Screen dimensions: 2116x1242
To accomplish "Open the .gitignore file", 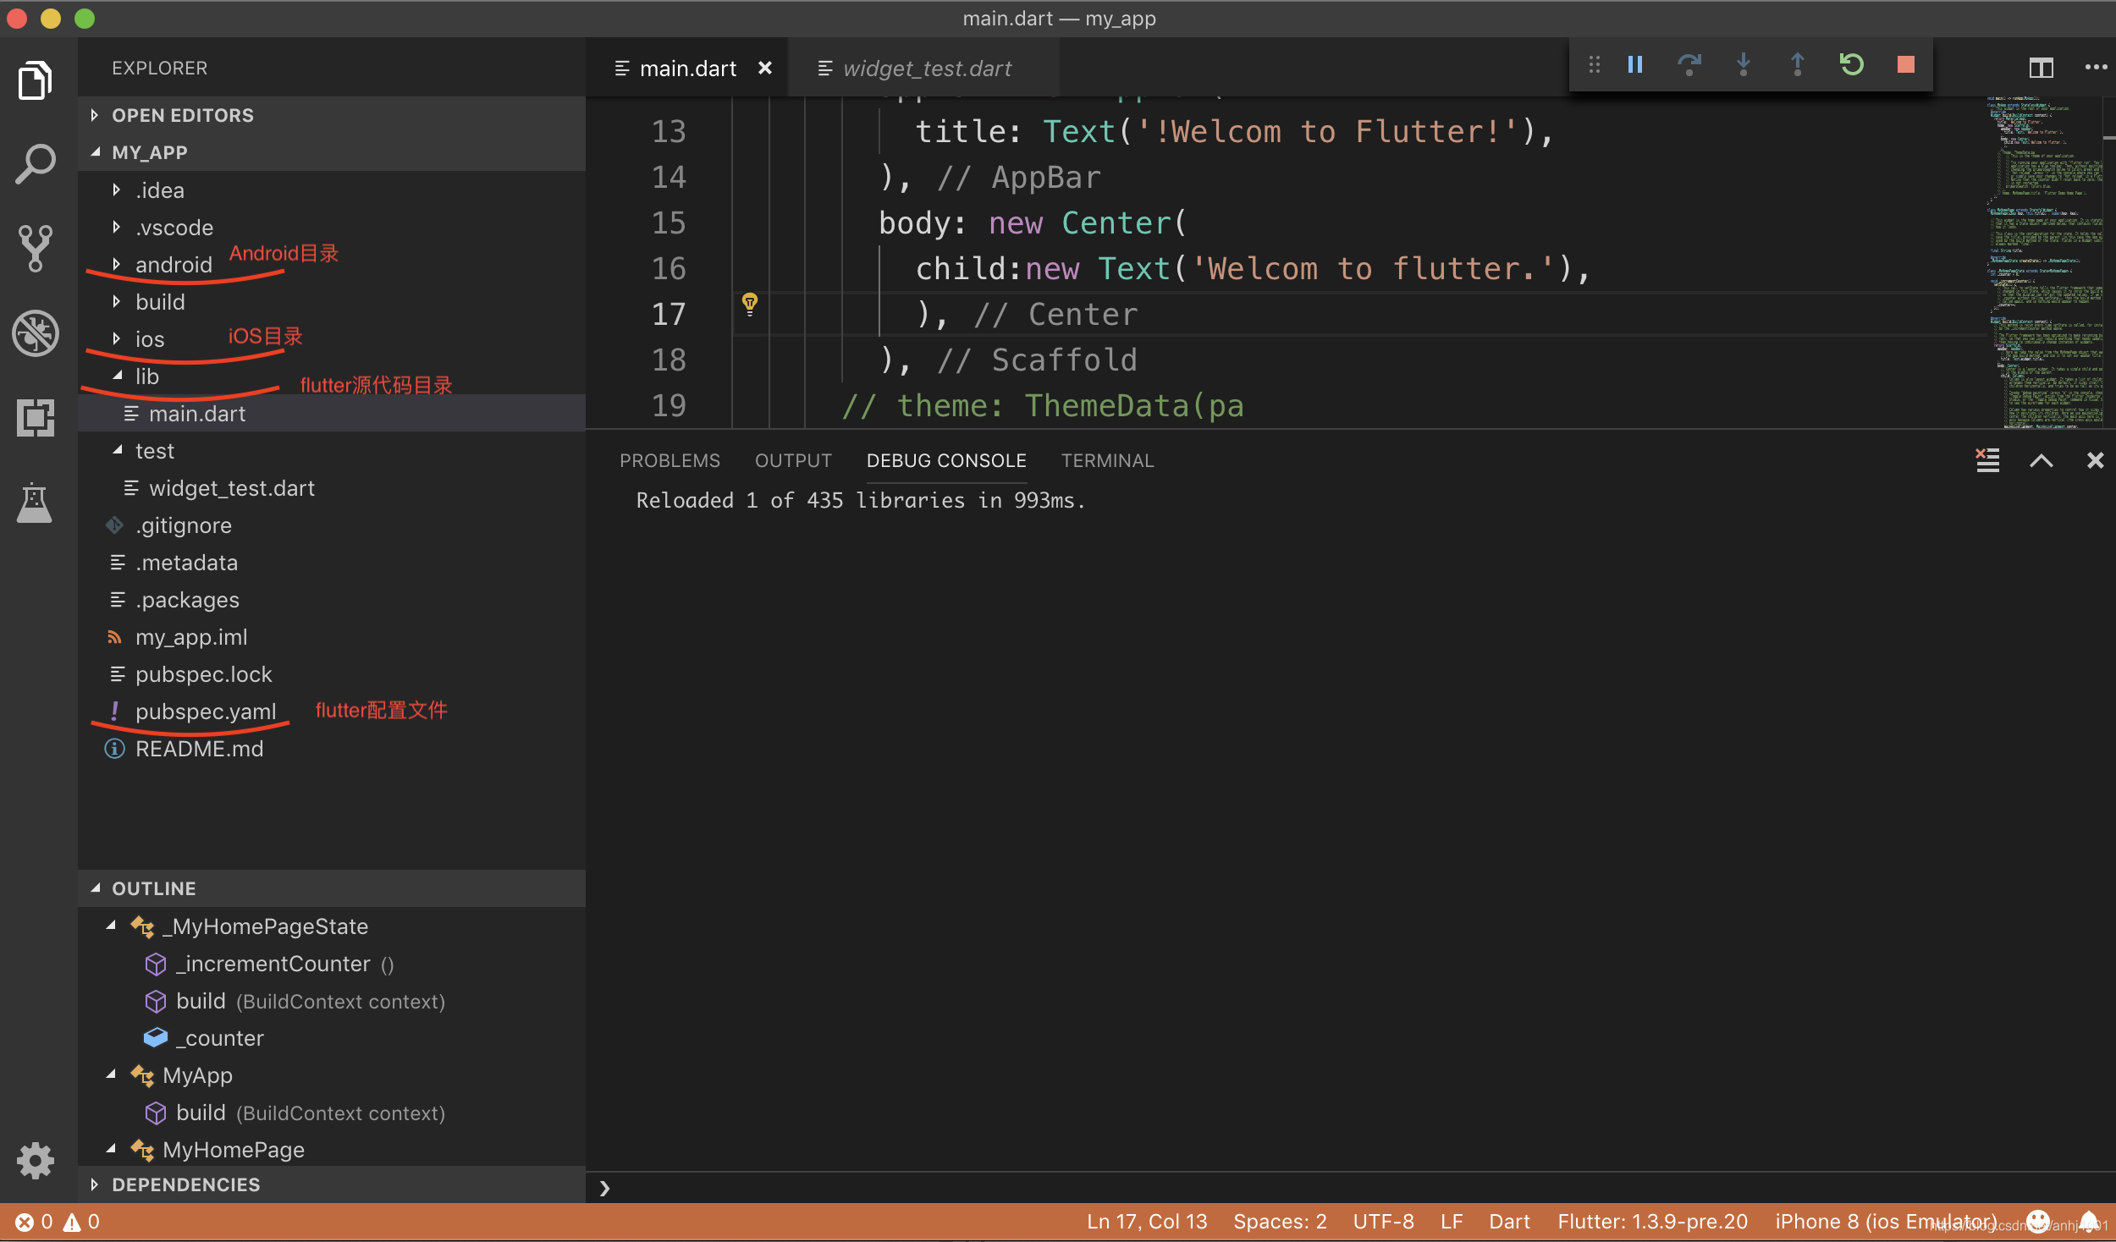I will [x=332, y=525].
